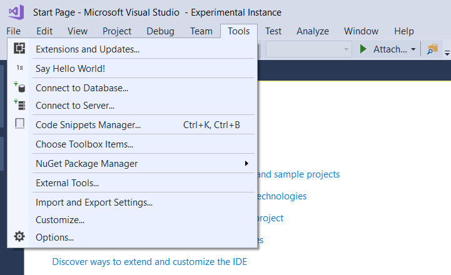
Task: Select Choose Toolbox Items entry
Action: coord(84,144)
